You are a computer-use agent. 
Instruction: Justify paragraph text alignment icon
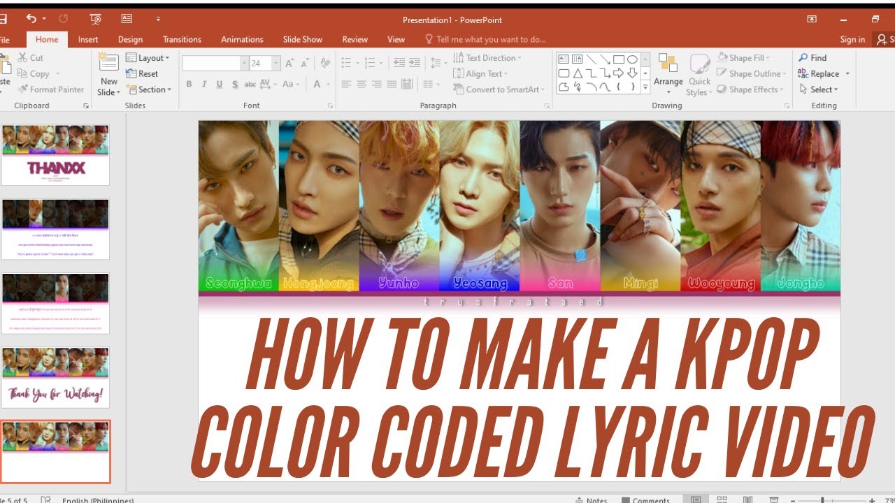[x=392, y=85]
